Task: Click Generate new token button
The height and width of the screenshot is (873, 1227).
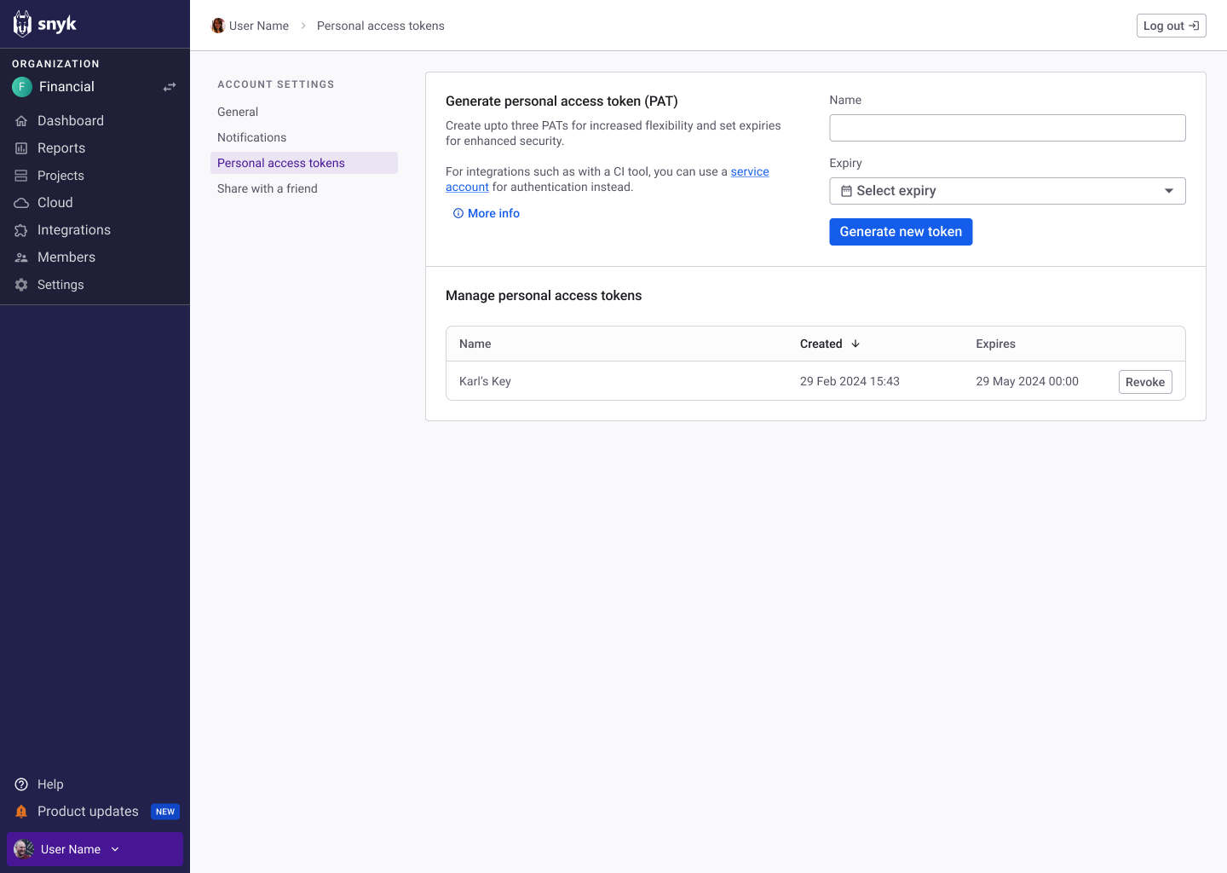Action: click(x=901, y=232)
